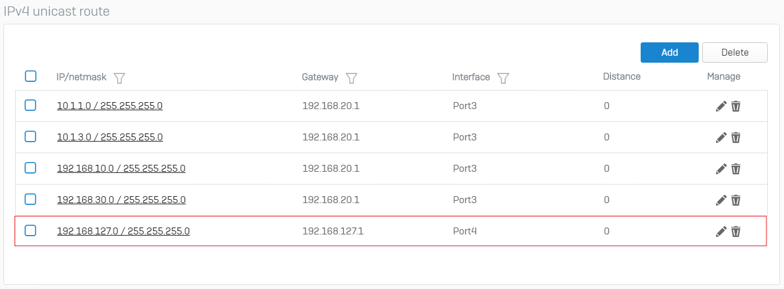Delete the 10.1.3.0 route via trash icon
Viewport: 784px width, 289px height.
click(736, 138)
